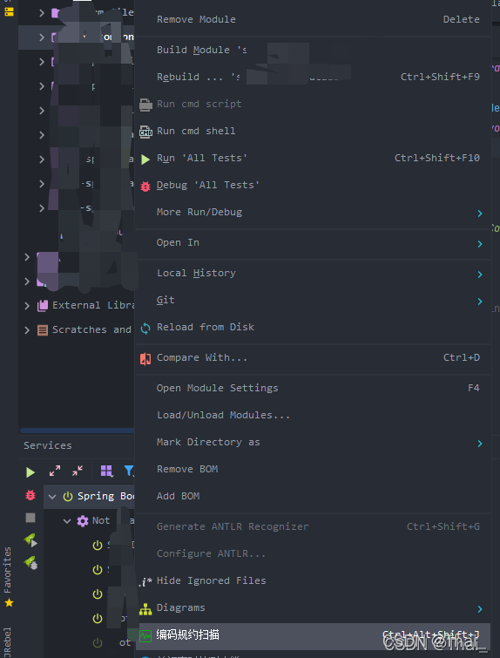This screenshot has width=500, height=658.
Task: Click the dimmed last service power icon
Action: pos(98,643)
